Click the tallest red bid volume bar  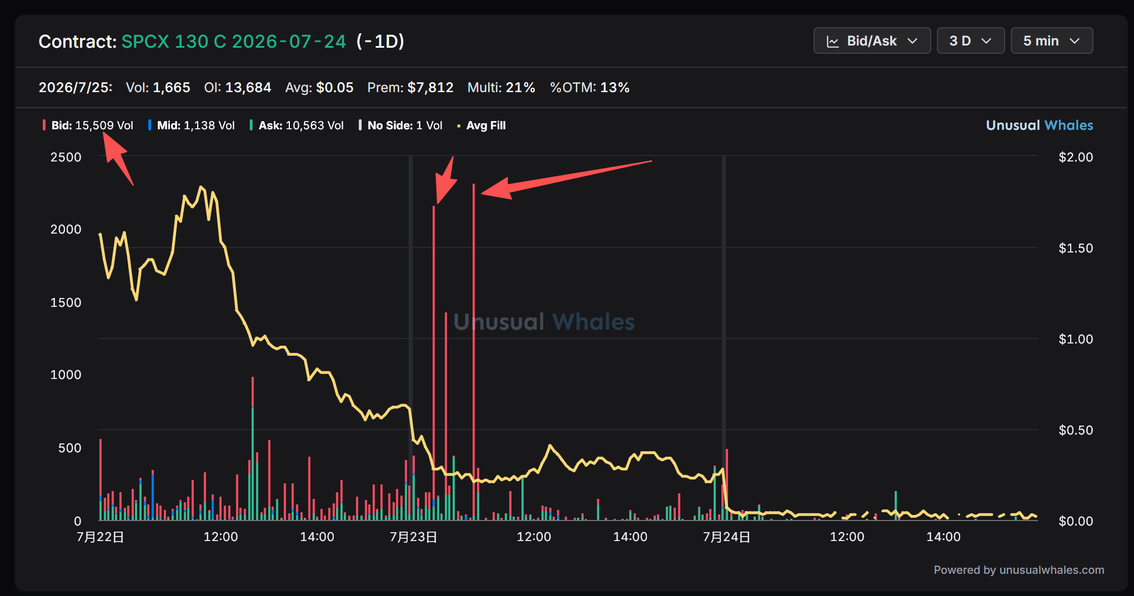pyautogui.click(x=474, y=352)
